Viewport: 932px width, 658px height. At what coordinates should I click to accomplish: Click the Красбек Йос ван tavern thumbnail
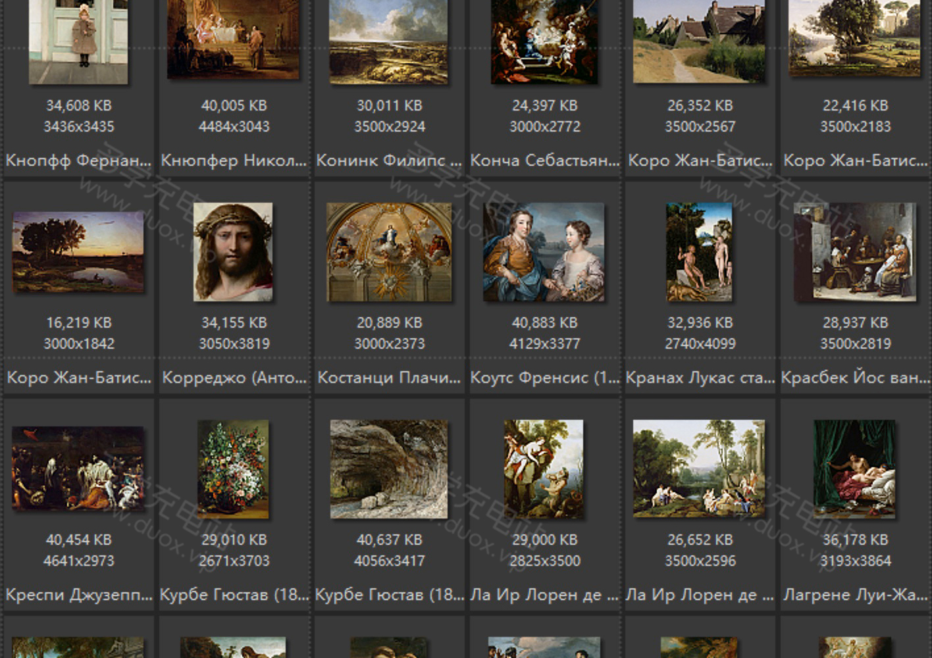click(x=854, y=252)
